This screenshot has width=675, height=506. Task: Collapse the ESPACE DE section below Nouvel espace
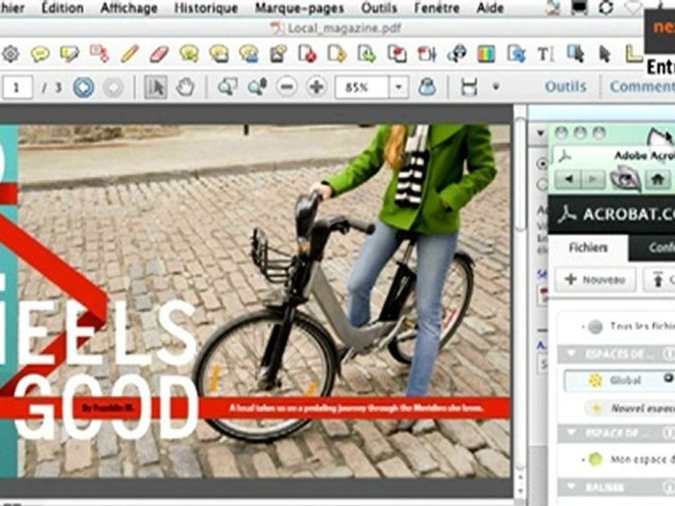pos(571,432)
